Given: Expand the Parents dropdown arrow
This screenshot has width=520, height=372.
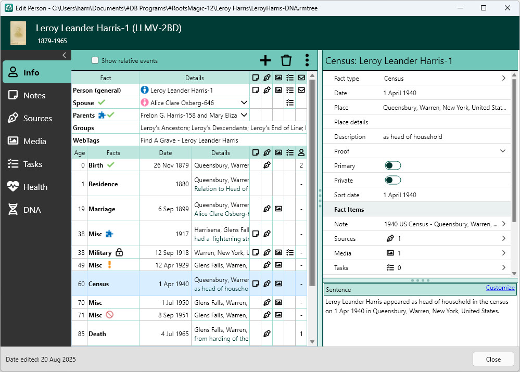Looking at the screenshot, I should click(x=244, y=115).
